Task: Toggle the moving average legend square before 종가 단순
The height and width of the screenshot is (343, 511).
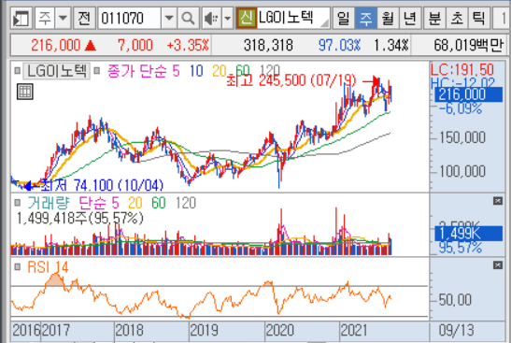Action: pyautogui.click(x=97, y=70)
